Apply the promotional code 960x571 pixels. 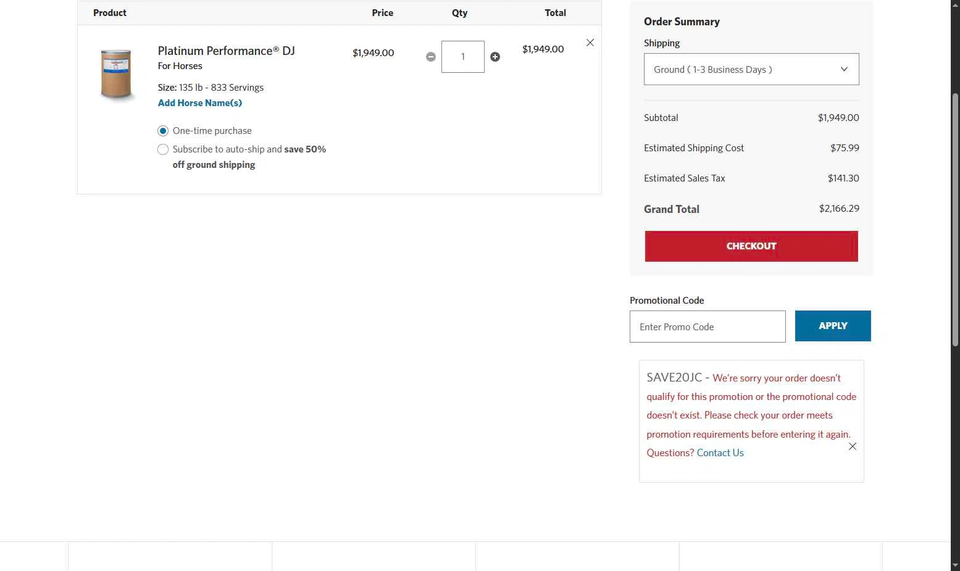pos(833,326)
